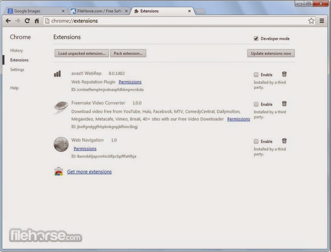The height and width of the screenshot is (252, 331).
Task: Click Load unpacked extension button
Action: pyautogui.click(x=82, y=53)
